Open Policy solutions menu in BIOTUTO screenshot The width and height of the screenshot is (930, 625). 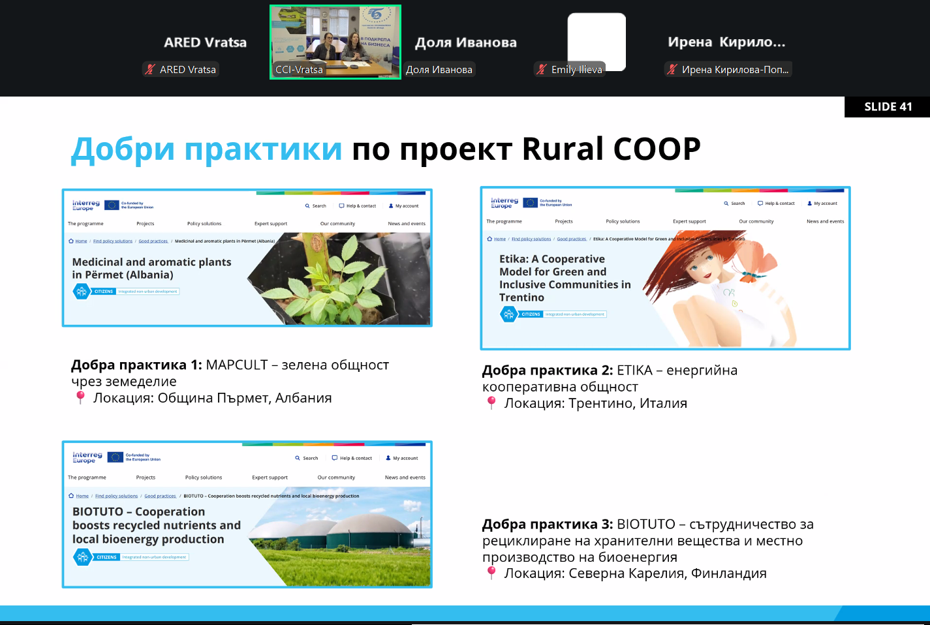204,478
